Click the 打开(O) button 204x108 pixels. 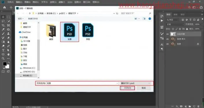tap(127, 88)
